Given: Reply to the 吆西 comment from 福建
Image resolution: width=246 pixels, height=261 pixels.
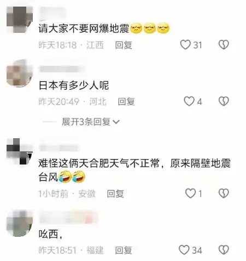Looking at the screenshot, I should coord(124,250).
